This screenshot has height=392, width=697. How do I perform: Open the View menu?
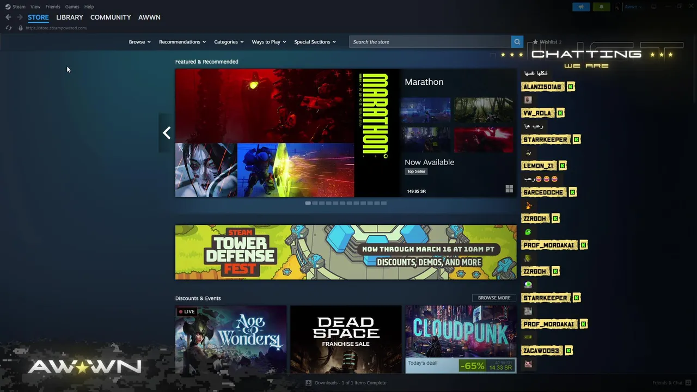click(35, 7)
